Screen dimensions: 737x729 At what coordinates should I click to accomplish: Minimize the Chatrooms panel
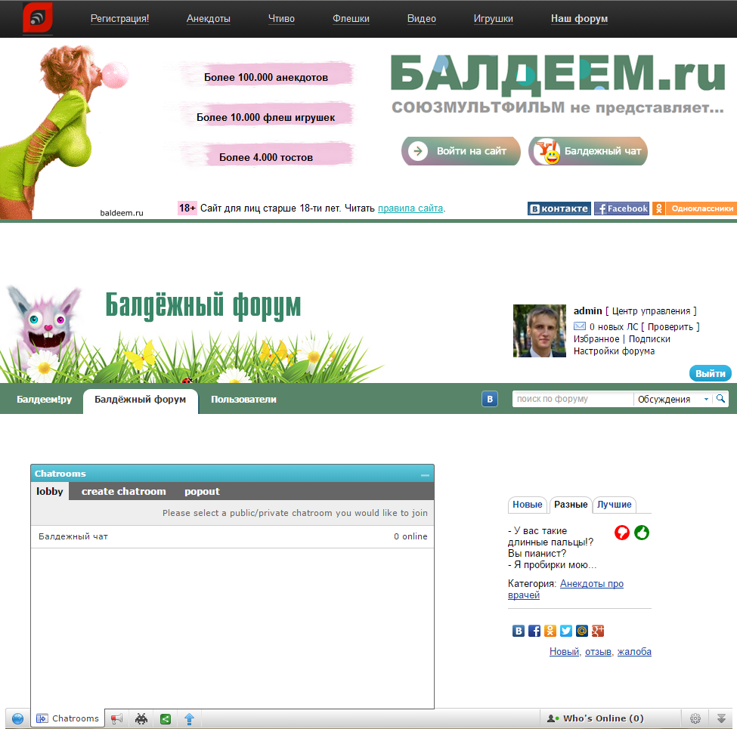point(425,474)
